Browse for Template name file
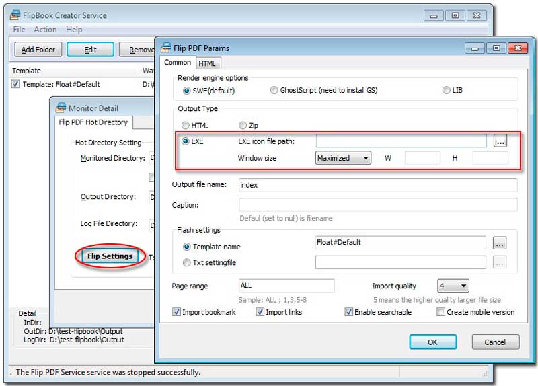The width and height of the screenshot is (538, 386). coord(500,243)
